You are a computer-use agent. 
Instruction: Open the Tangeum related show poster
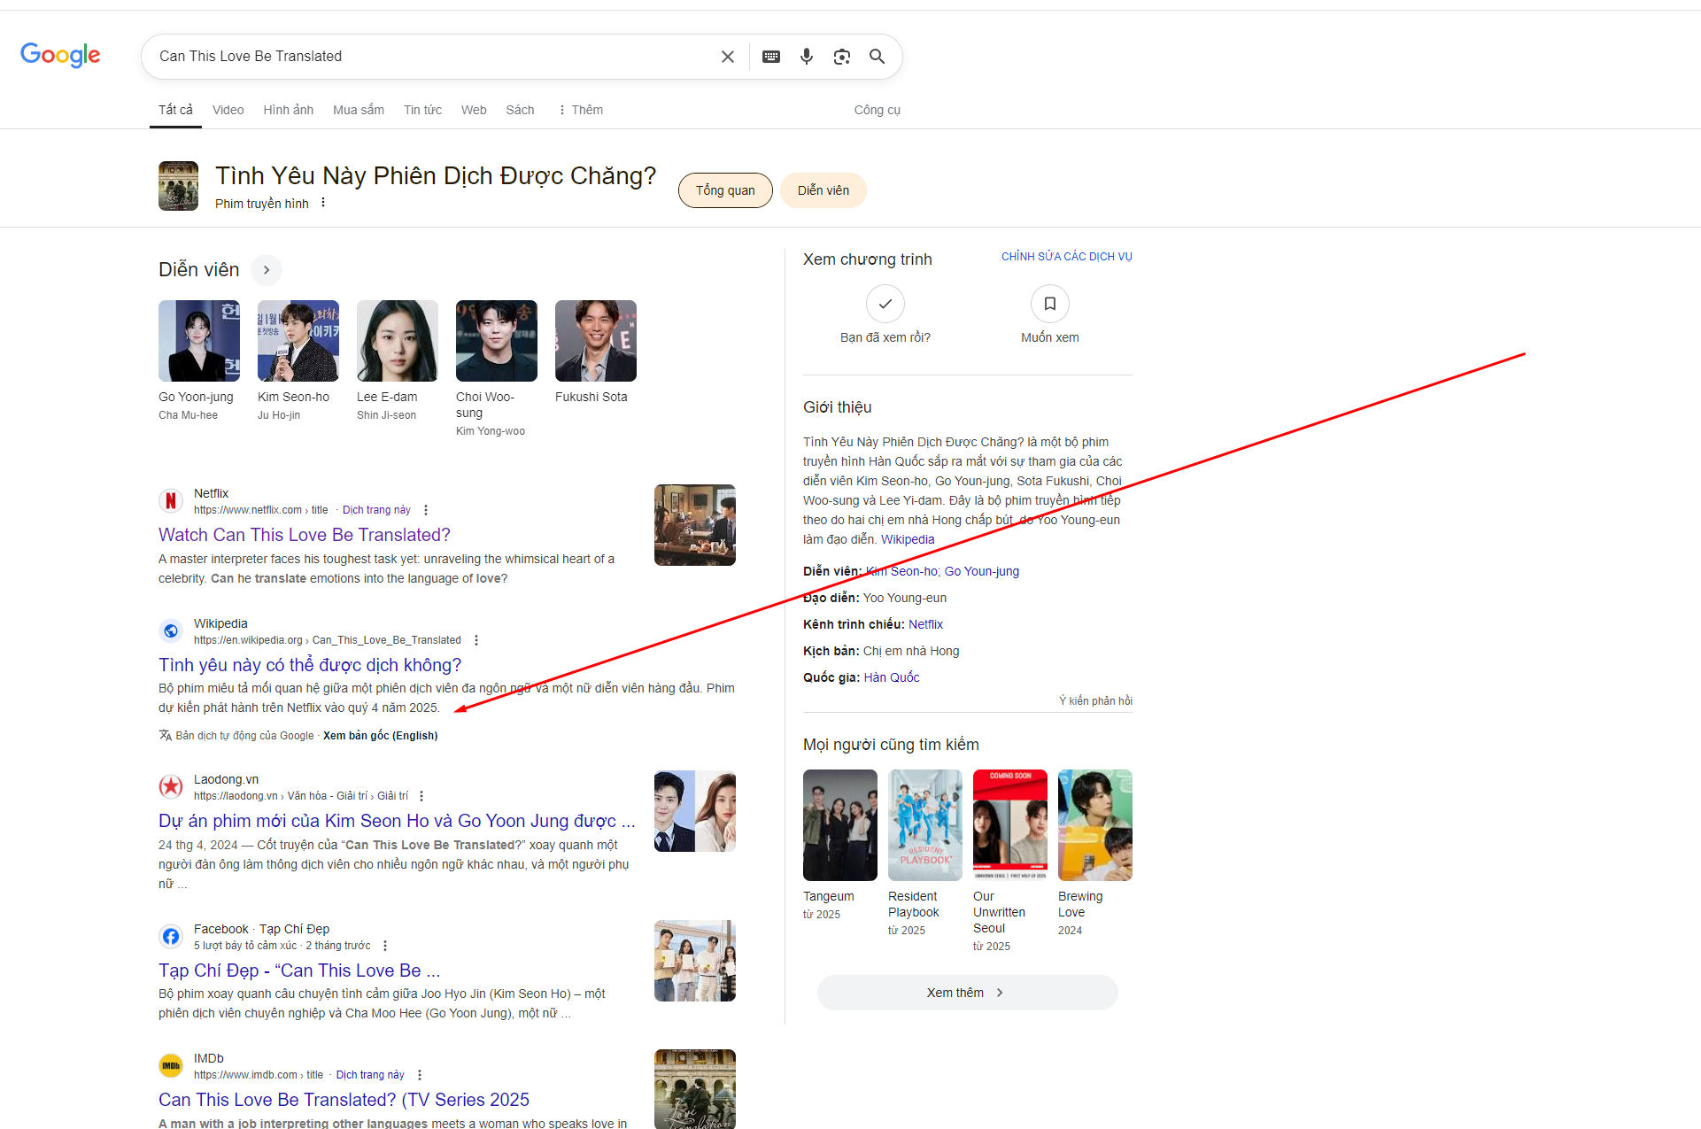(x=840, y=825)
